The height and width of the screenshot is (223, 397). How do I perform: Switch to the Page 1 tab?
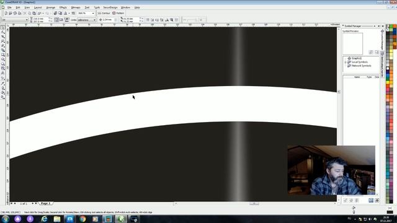(x=45, y=203)
